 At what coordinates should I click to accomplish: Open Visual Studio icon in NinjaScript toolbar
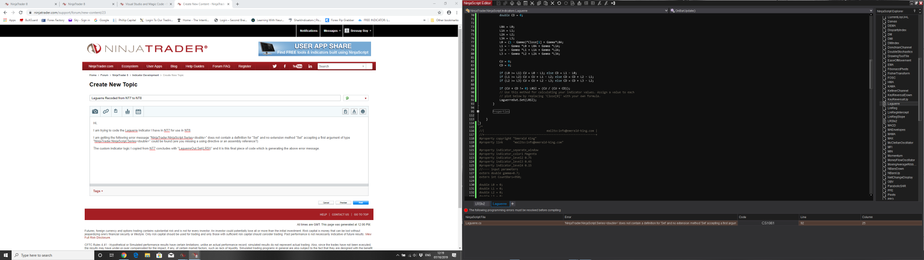(613, 3)
